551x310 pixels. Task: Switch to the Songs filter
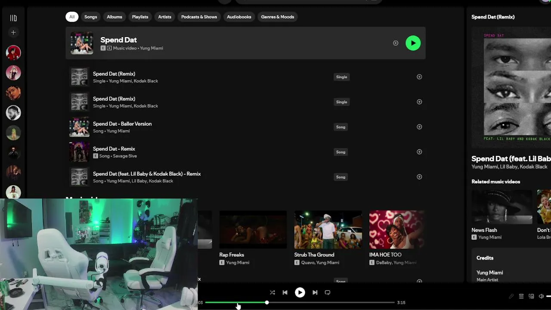[91, 17]
